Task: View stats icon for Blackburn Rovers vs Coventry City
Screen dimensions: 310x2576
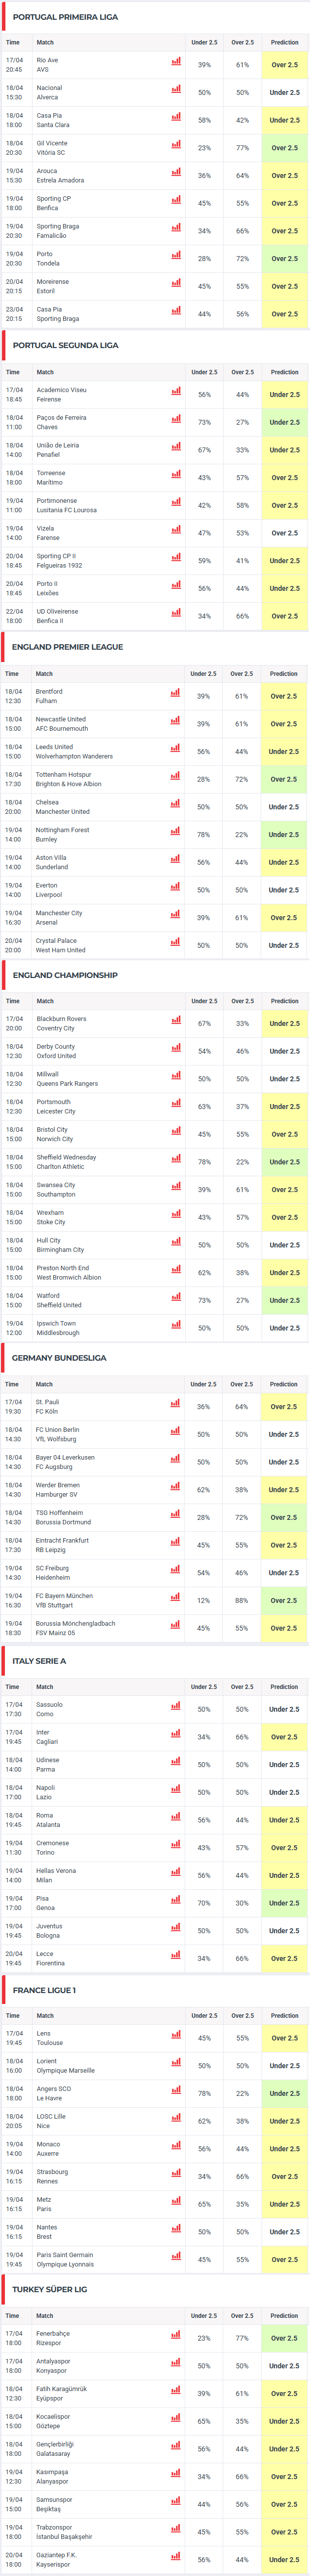Action: (x=176, y=1020)
